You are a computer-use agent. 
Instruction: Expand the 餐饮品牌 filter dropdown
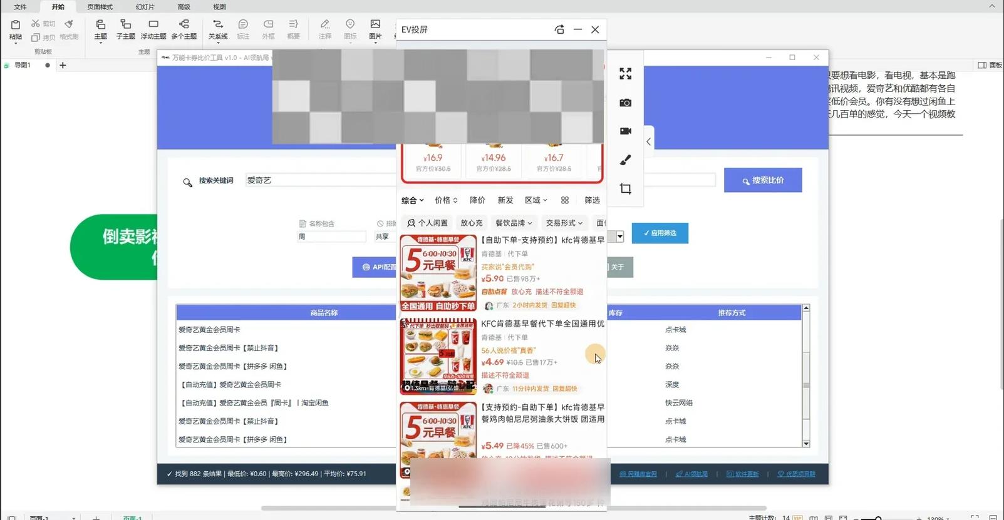(x=514, y=223)
